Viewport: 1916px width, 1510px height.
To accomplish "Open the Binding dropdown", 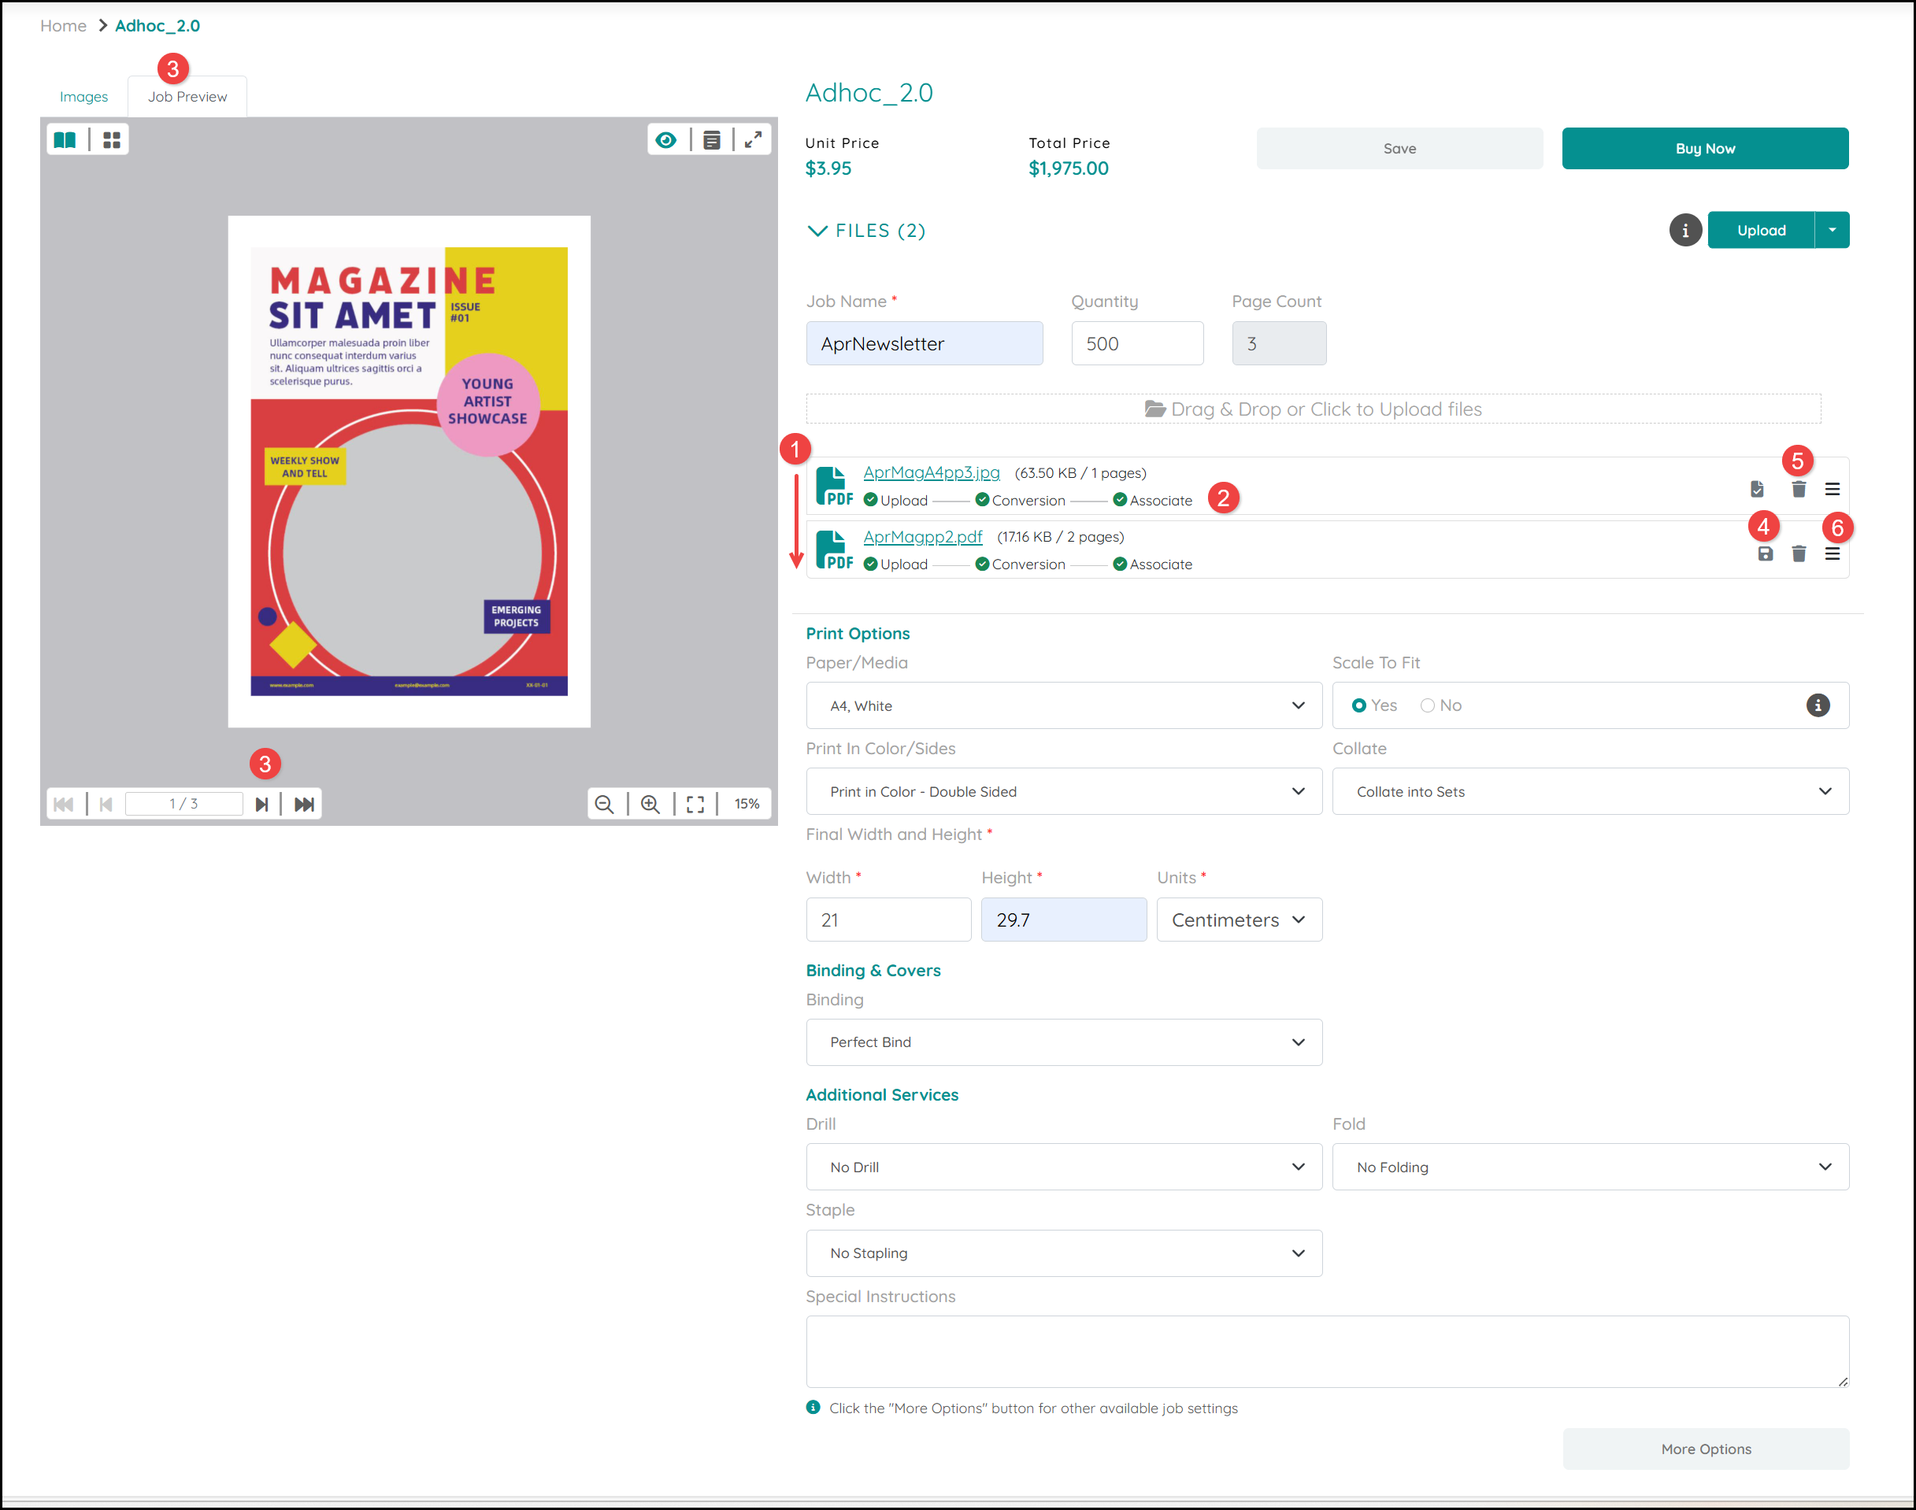I will click(x=1064, y=1042).
